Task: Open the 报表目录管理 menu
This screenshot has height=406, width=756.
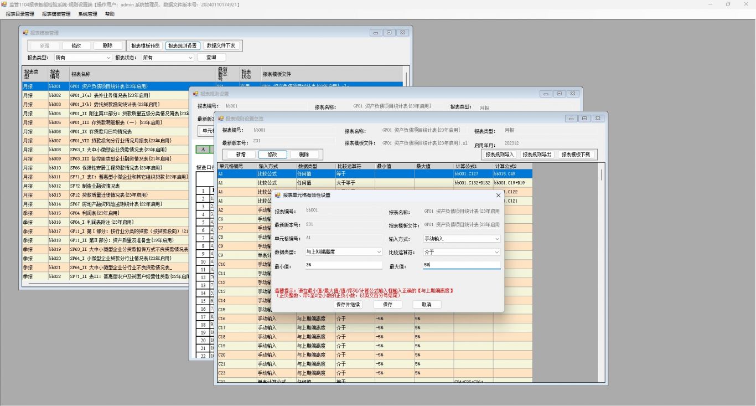Action: click(x=20, y=14)
